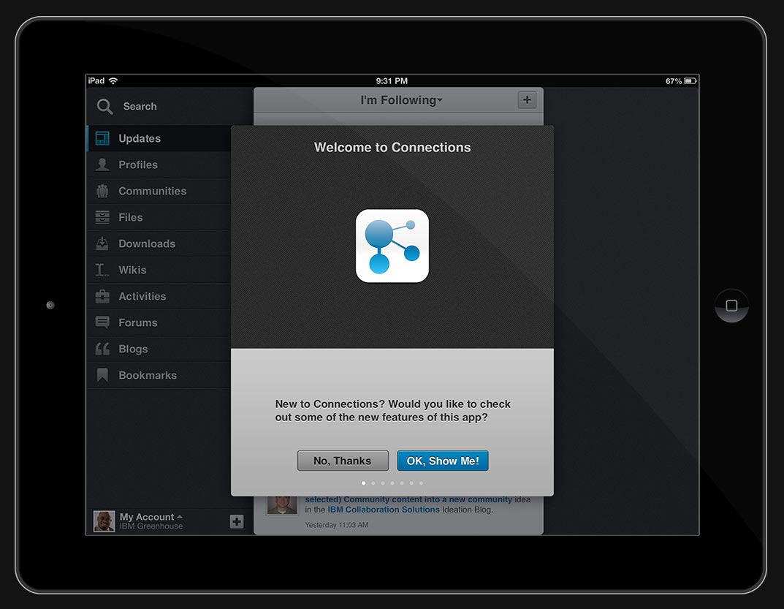The height and width of the screenshot is (609, 784).
Task: Expand the I'm Following dropdown
Action: pyautogui.click(x=401, y=100)
